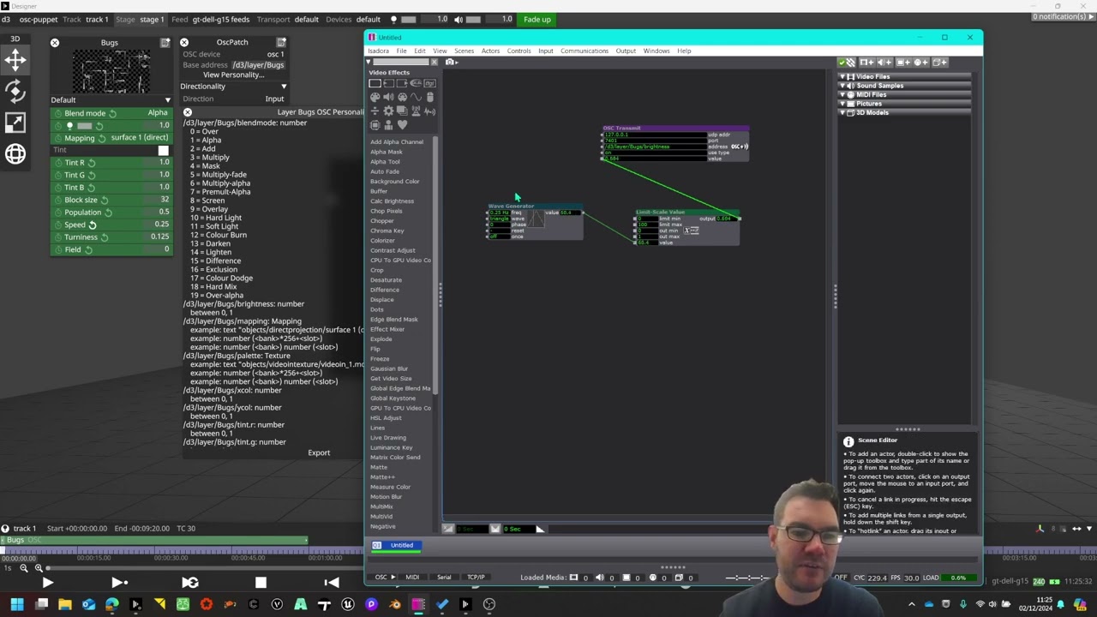Collapse the 3D Models media bin

point(842,113)
